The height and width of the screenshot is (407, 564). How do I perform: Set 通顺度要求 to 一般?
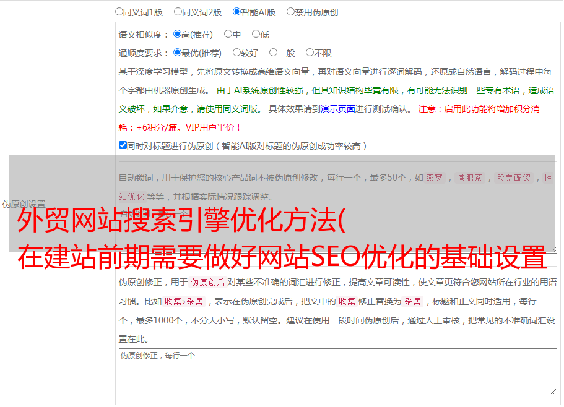coord(274,53)
